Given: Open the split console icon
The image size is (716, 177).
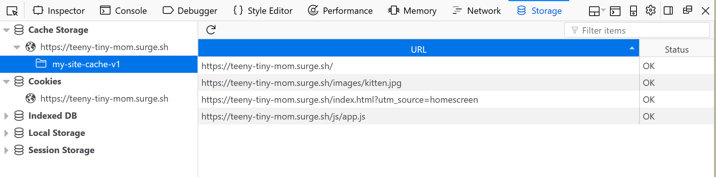Looking at the screenshot, I should 615,11.
